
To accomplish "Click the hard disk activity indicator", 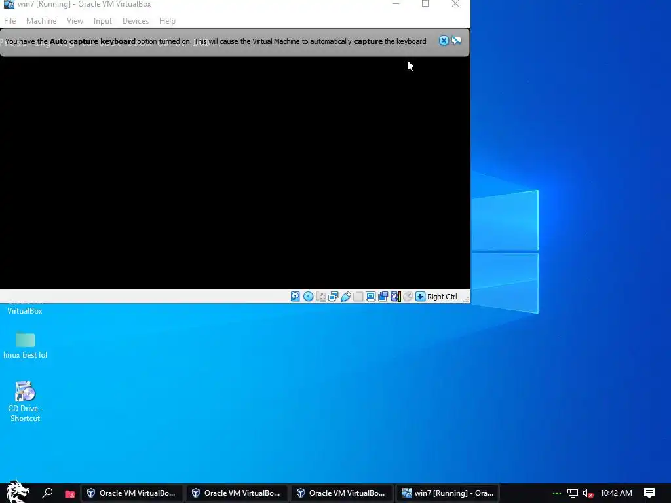I will tap(296, 297).
